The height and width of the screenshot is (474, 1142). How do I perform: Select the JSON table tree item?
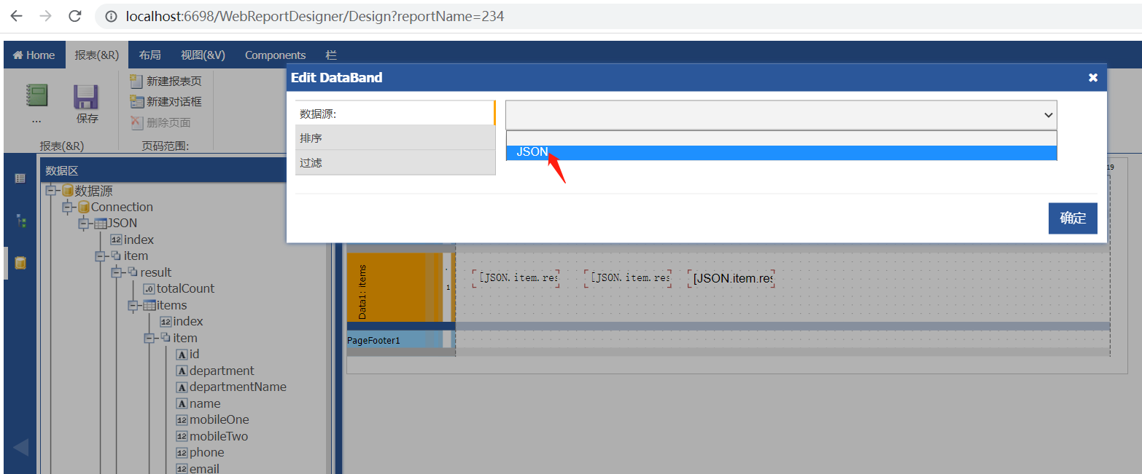pos(122,223)
